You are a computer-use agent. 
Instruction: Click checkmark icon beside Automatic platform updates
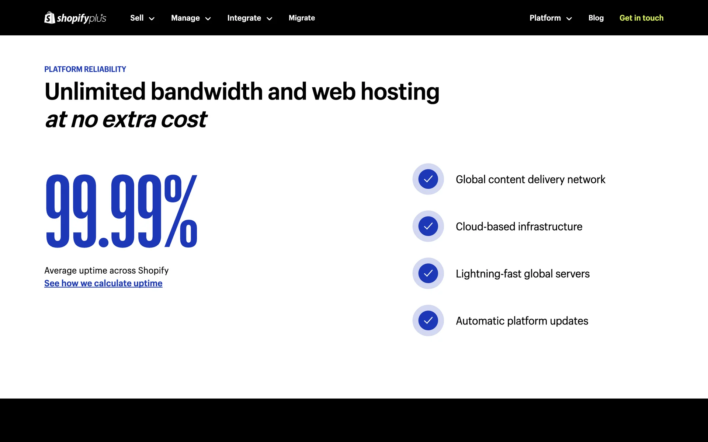pyautogui.click(x=428, y=320)
